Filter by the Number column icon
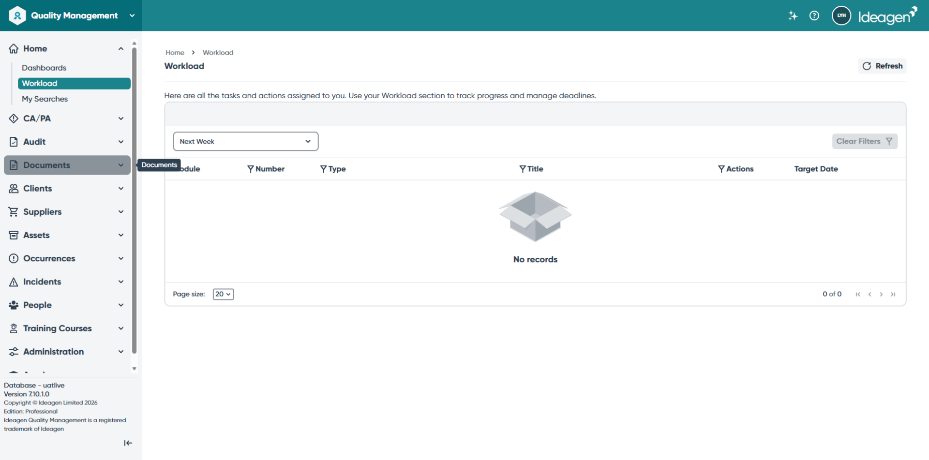Viewport: 929px width, 460px height. 250,169
